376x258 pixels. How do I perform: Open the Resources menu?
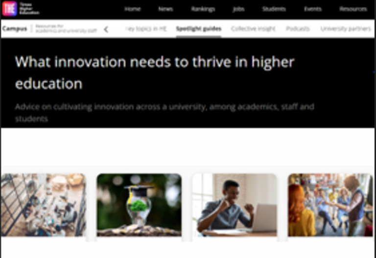tap(353, 9)
